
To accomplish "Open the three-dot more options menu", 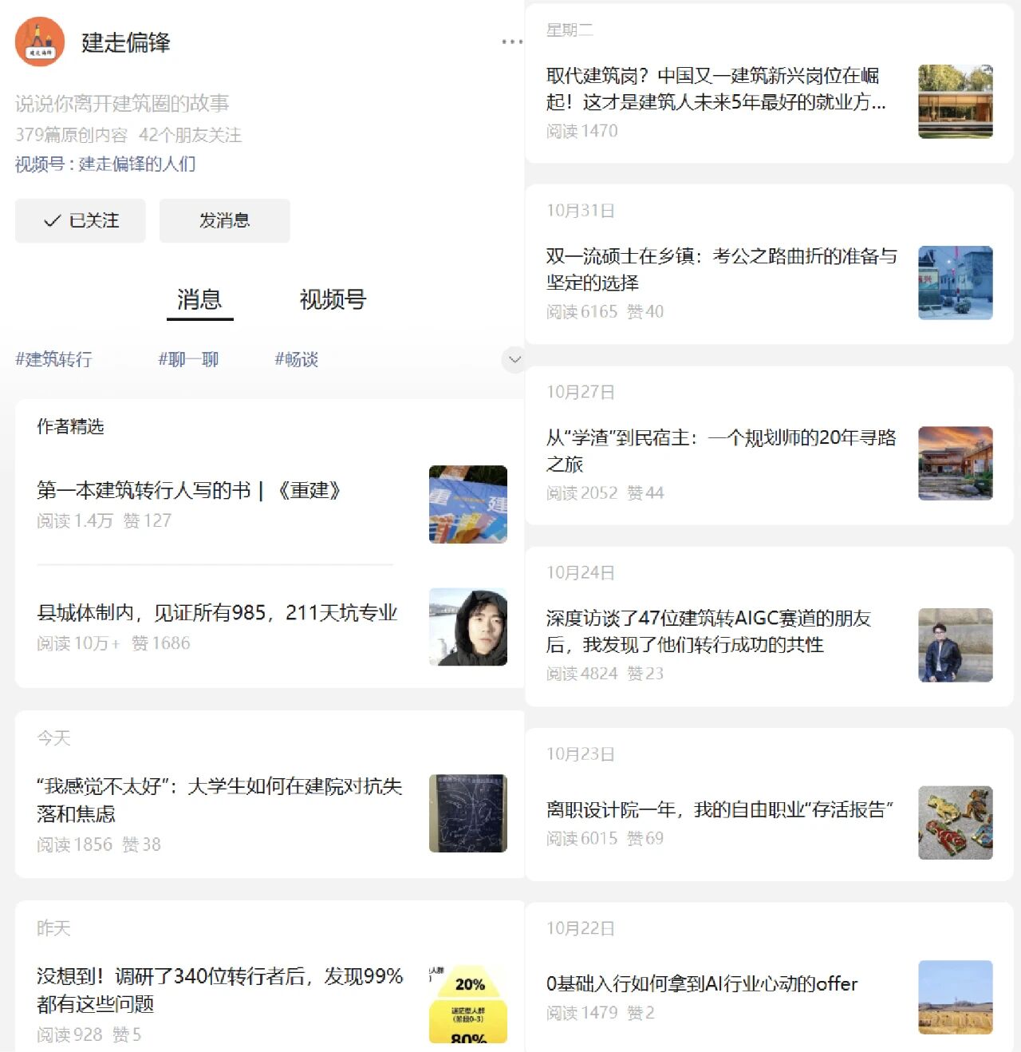I will click(x=512, y=42).
